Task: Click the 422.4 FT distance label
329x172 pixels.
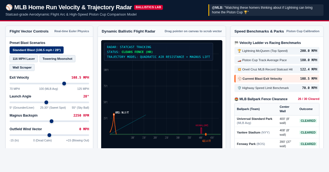Action: pyautogui.click(x=206, y=141)
